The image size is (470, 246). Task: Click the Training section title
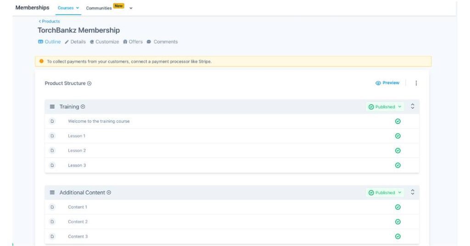coord(69,106)
